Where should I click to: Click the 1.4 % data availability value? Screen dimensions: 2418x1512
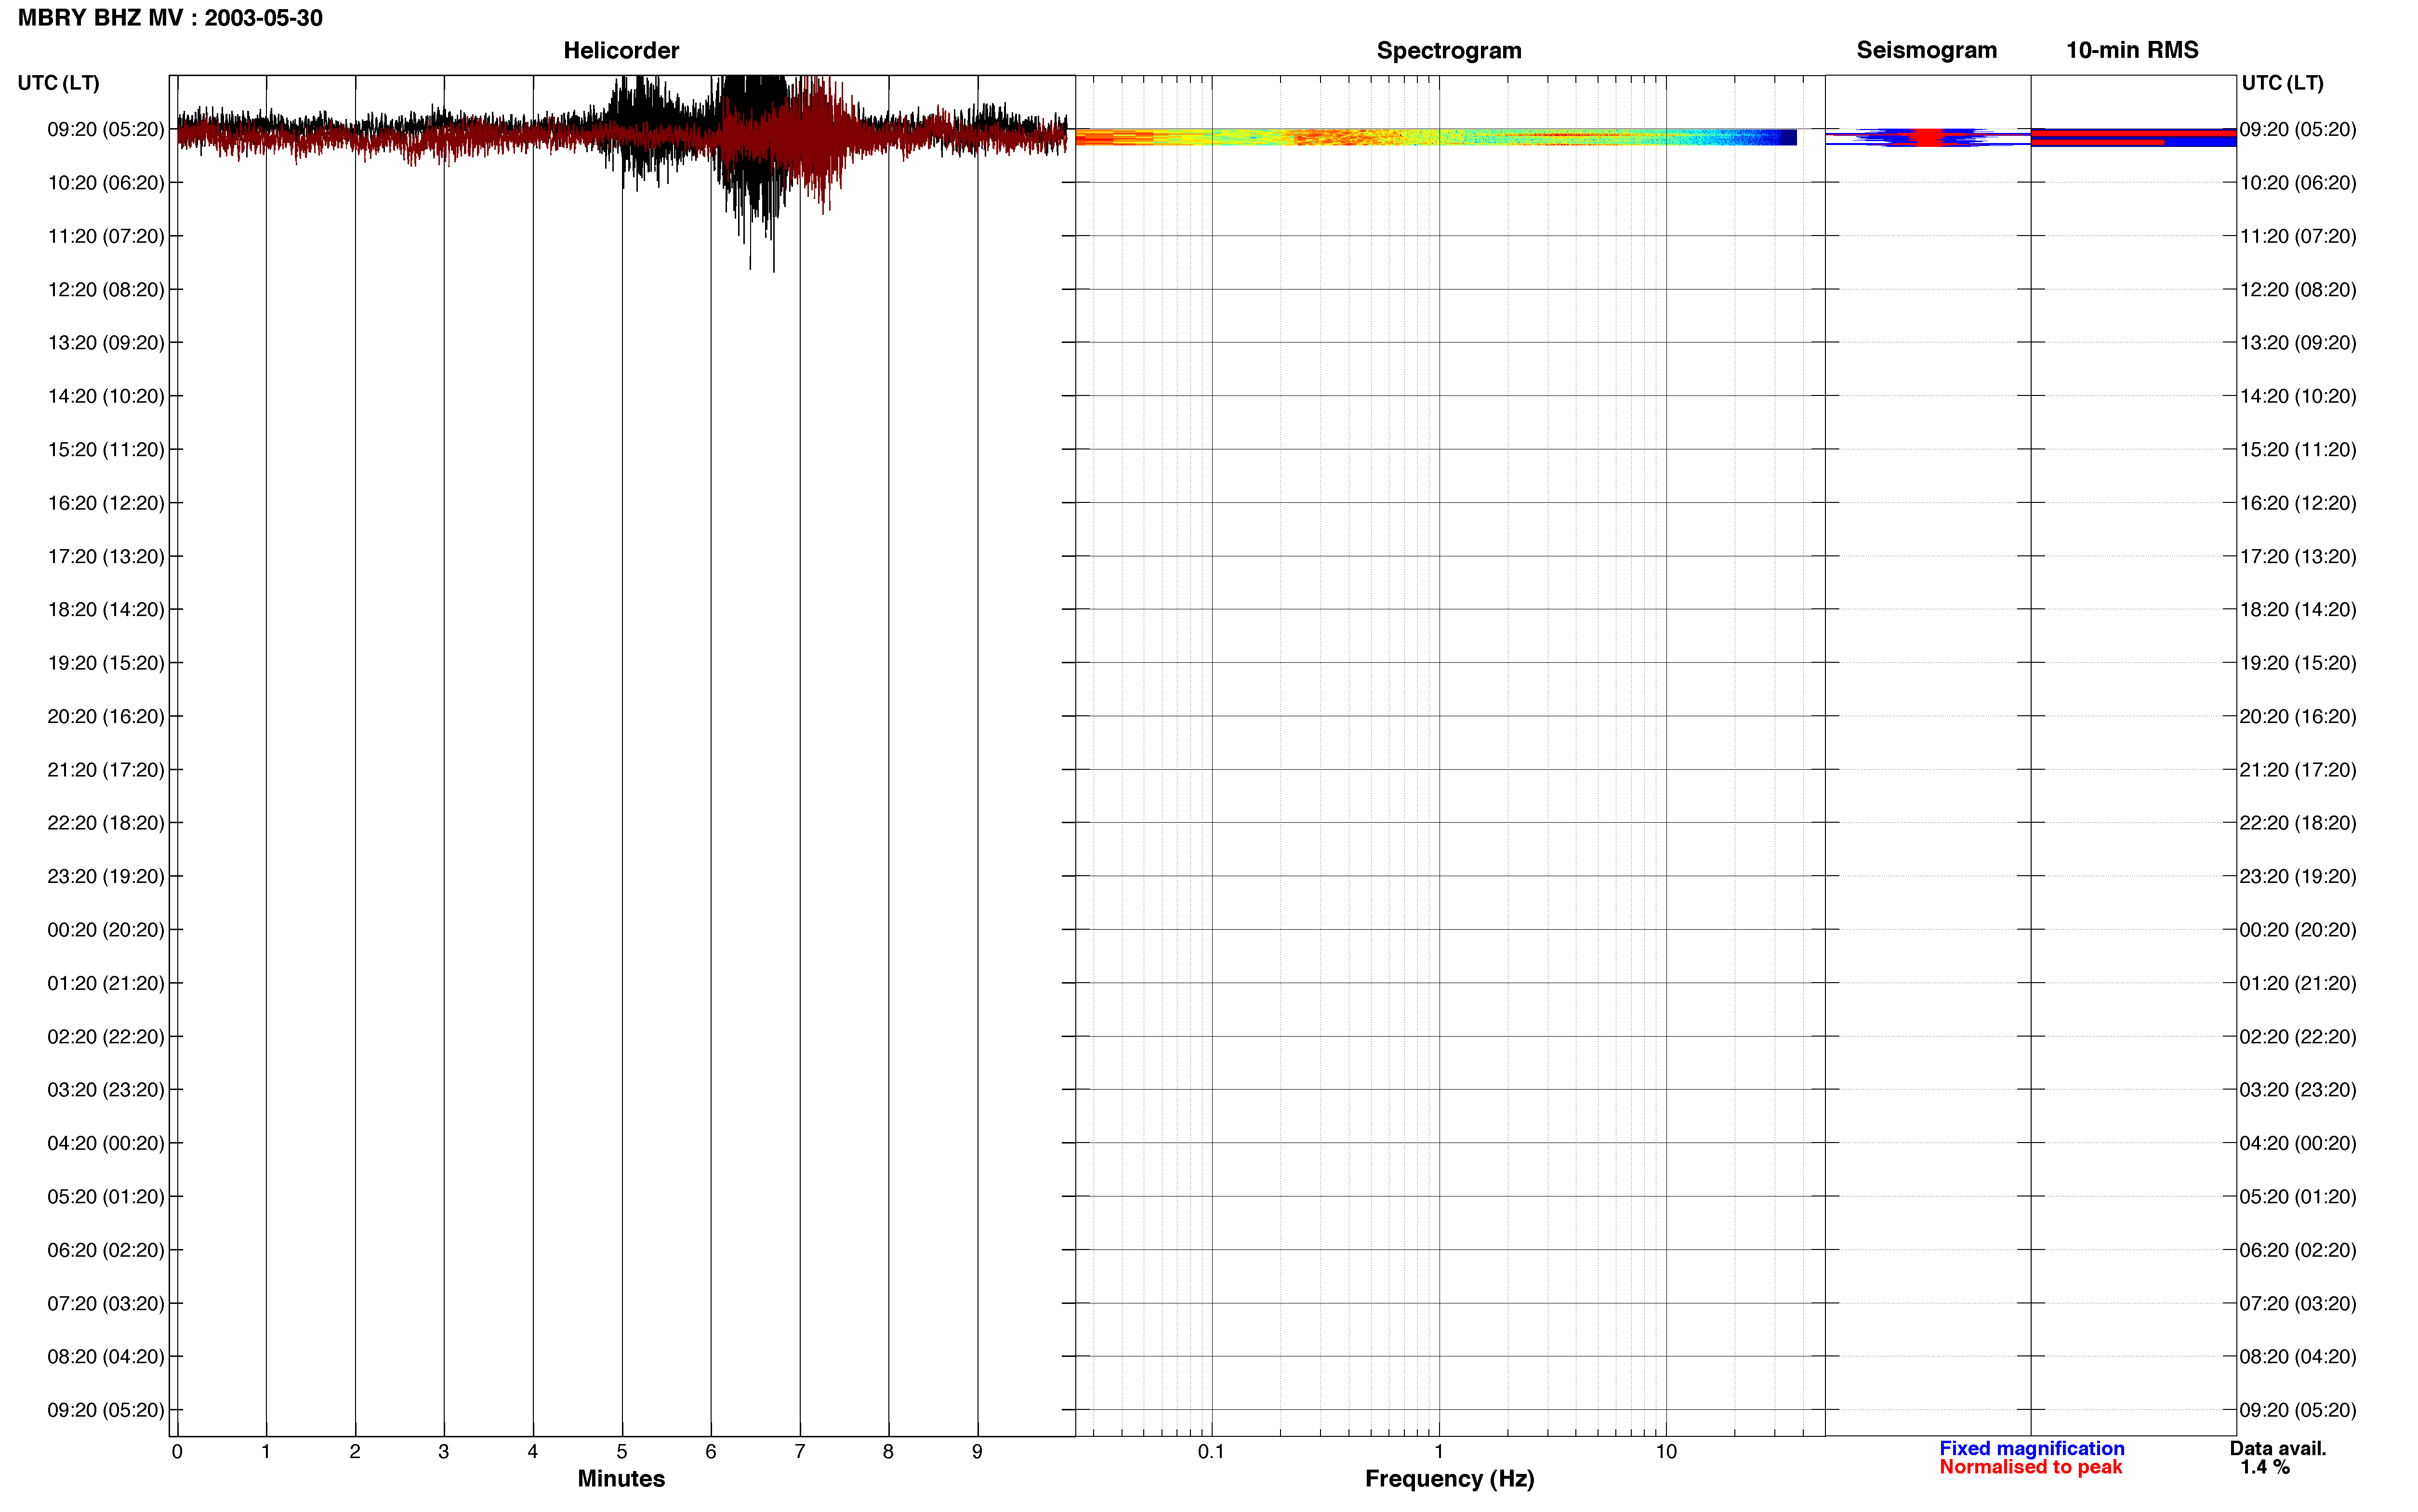(2265, 1467)
